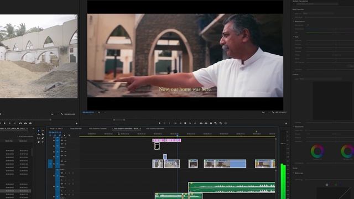The height and width of the screenshot is (199, 354).
Task: Step forward one frame in Program monitor
Action: pyautogui.click(x=190, y=123)
